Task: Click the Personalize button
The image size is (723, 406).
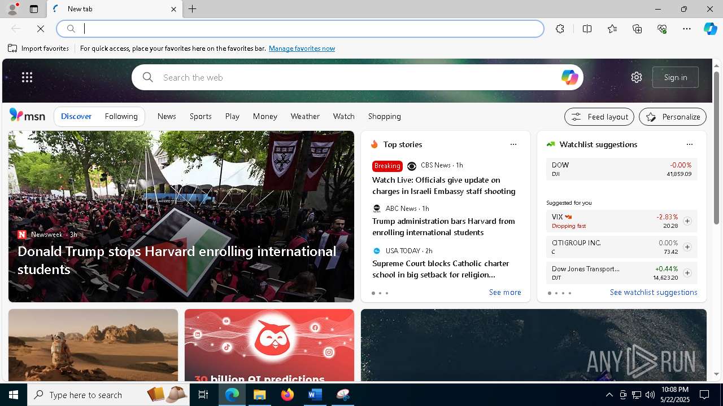Action: [673, 117]
